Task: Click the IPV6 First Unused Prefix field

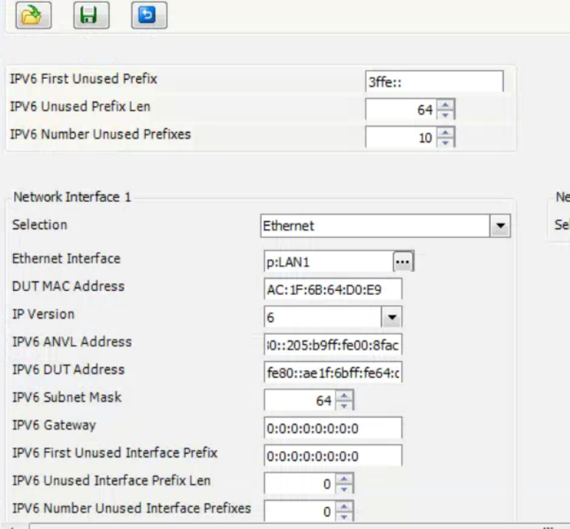Action: point(434,83)
